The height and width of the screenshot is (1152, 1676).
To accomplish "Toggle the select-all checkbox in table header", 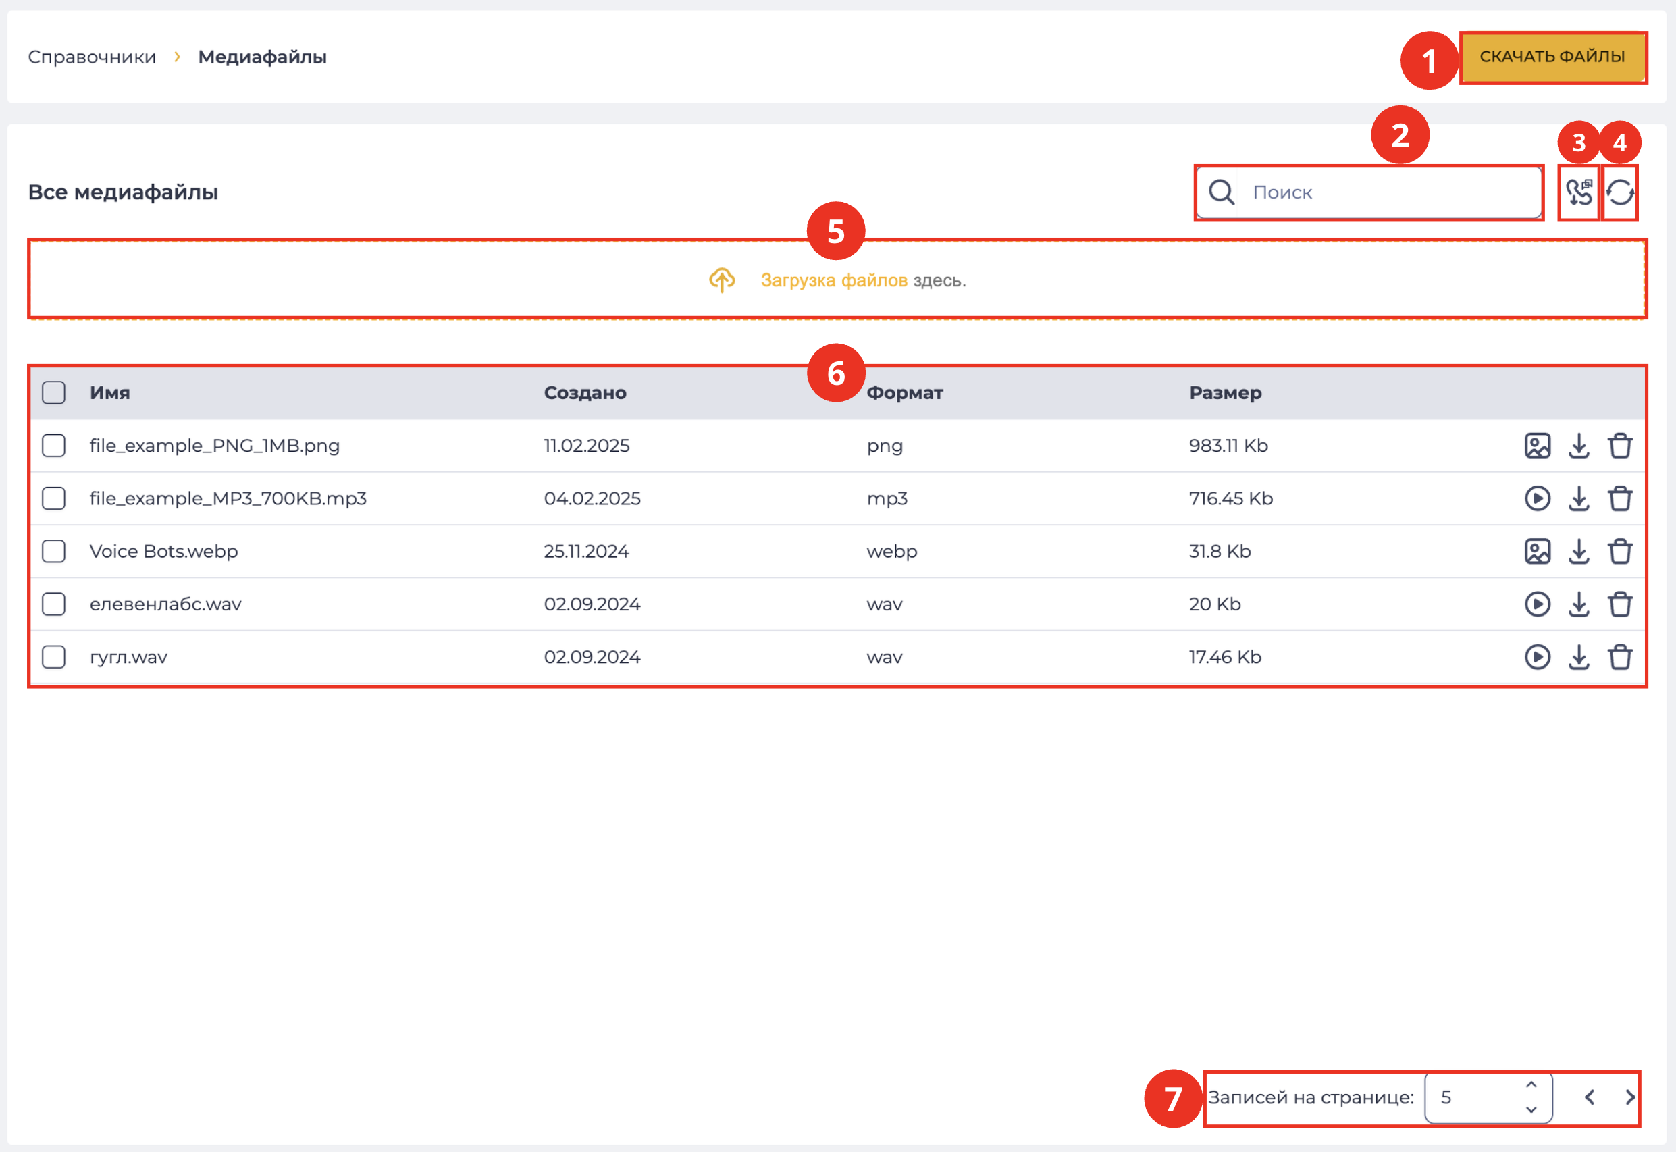I will pos(53,392).
